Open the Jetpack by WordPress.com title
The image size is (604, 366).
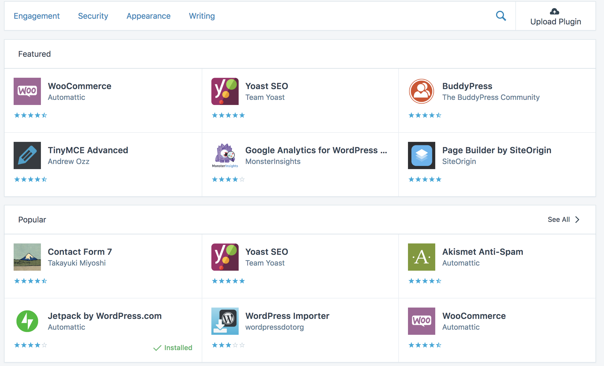click(105, 316)
